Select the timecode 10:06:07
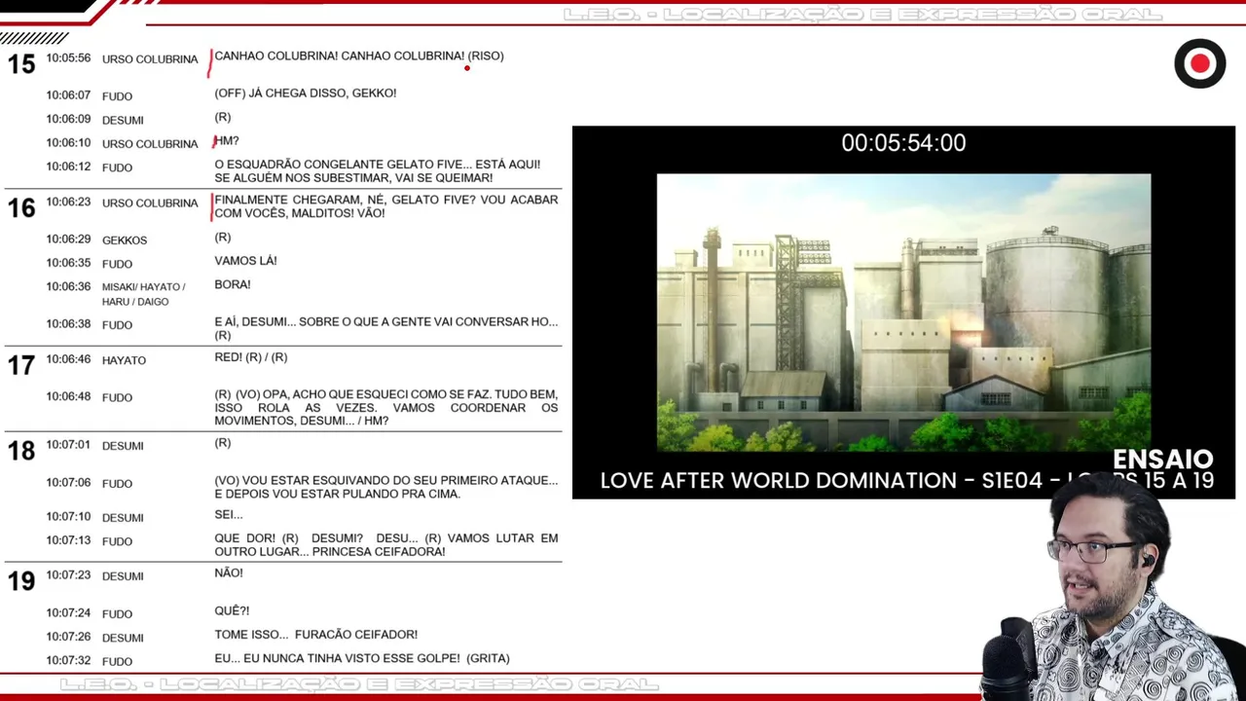 coord(68,95)
